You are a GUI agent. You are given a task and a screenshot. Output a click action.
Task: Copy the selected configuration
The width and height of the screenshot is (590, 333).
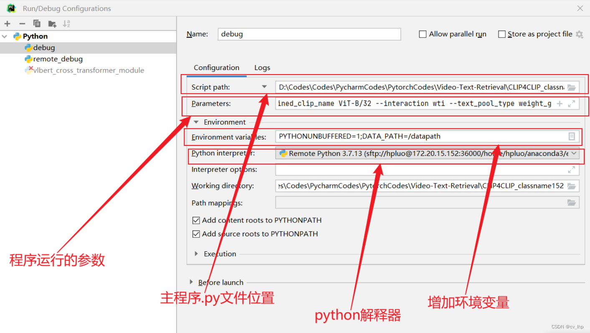[x=37, y=24]
